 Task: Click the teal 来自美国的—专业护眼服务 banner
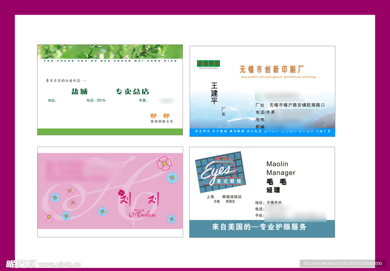click(262, 227)
